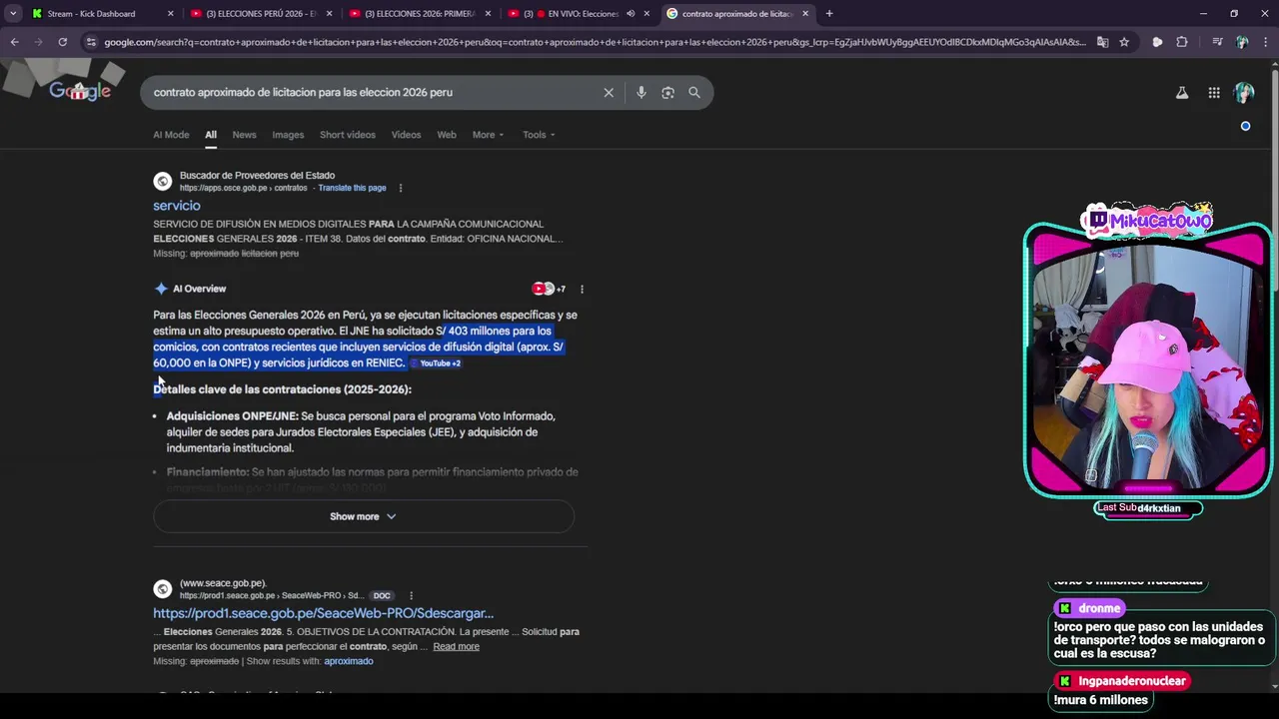Open prod1.seace.gob.pe SeaceWeb-PRO result link
The width and height of the screenshot is (1279, 719).
(x=323, y=613)
